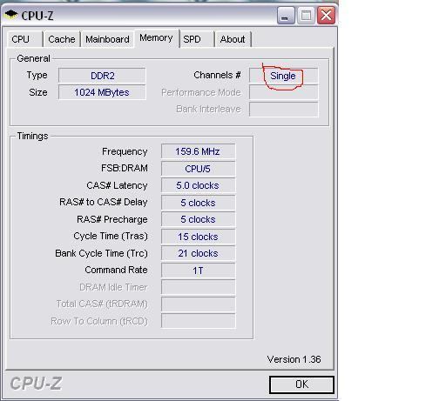Click the Command Rate label
Screen dimensions: 446x401
coord(116,270)
